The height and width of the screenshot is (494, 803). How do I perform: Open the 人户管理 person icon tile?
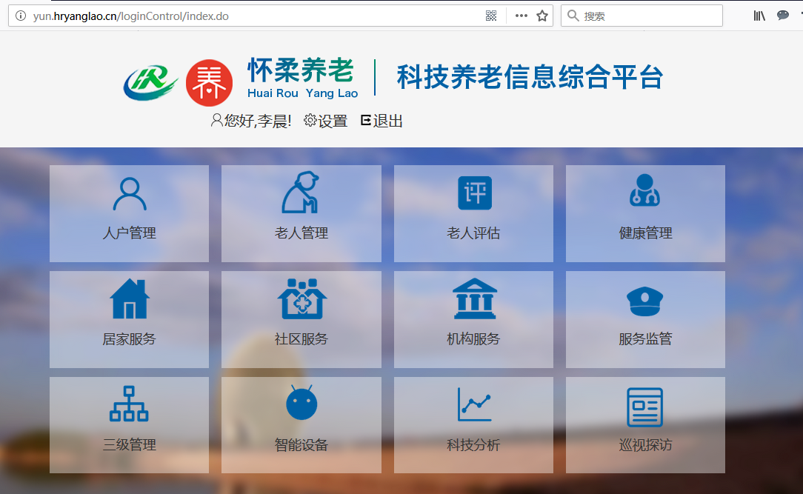point(130,195)
